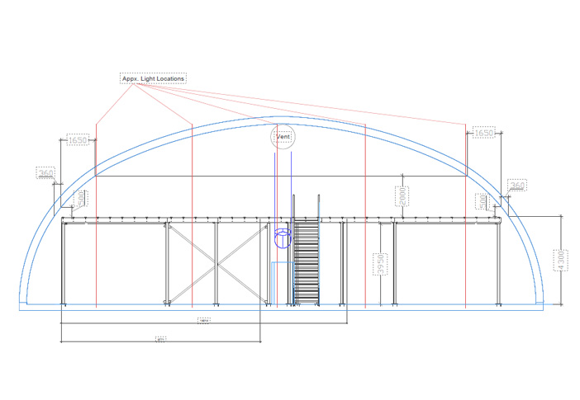The width and height of the screenshot is (580, 400).
Task: Select the left rotated 500 dimension
Action: pyautogui.click(x=80, y=200)
